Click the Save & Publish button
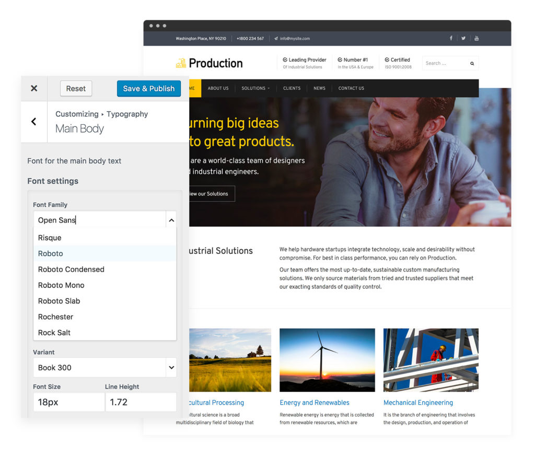This screenshot has width=535, height=456. tap(148, 88)
